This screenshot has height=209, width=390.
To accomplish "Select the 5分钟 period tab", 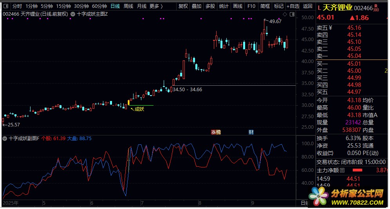I will (47, 6).
